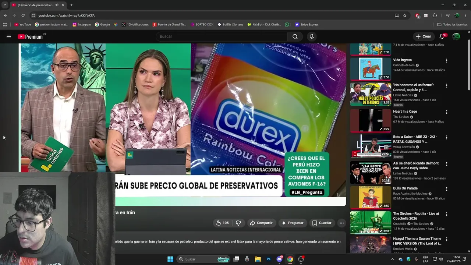Viewport: 471px width, 265px height.
Task: Click the video player frame
Action: pos(183,125)
